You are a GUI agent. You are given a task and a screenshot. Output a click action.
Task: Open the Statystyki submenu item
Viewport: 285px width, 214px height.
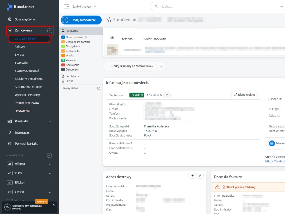[21, 62]
